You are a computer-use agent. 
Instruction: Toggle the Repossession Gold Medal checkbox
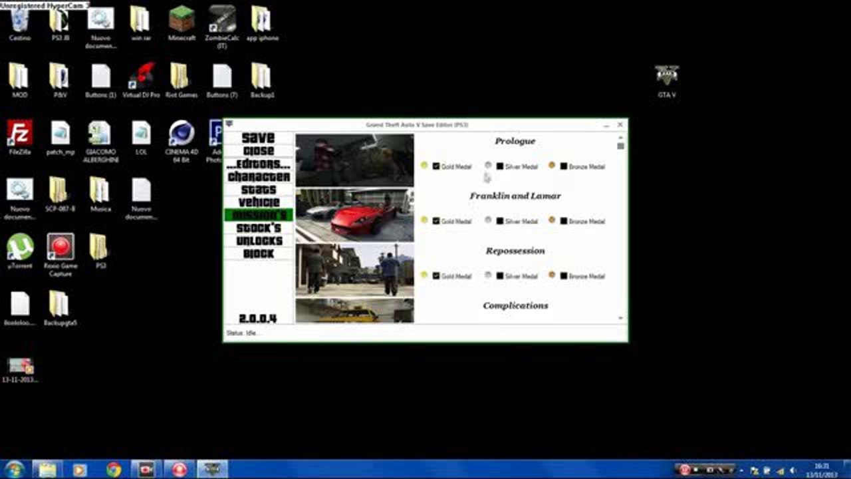tap(436, 276)
